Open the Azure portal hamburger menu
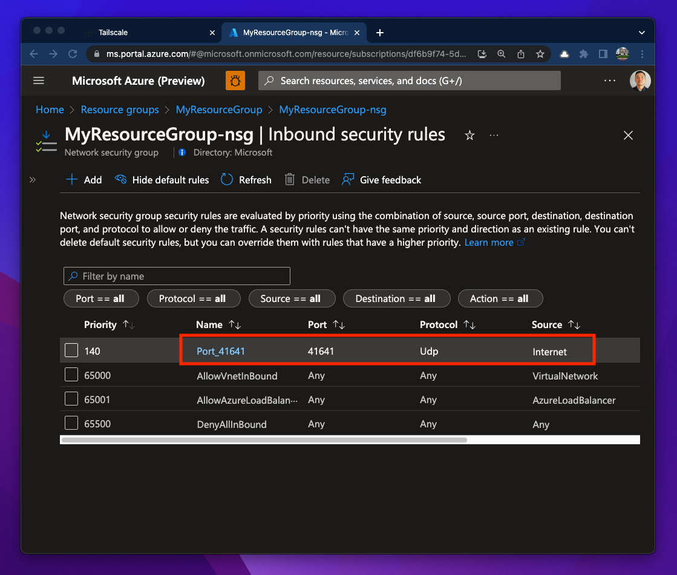Image resolution: width=677 pixels, height=575 pixels. (x=39, y=80)
